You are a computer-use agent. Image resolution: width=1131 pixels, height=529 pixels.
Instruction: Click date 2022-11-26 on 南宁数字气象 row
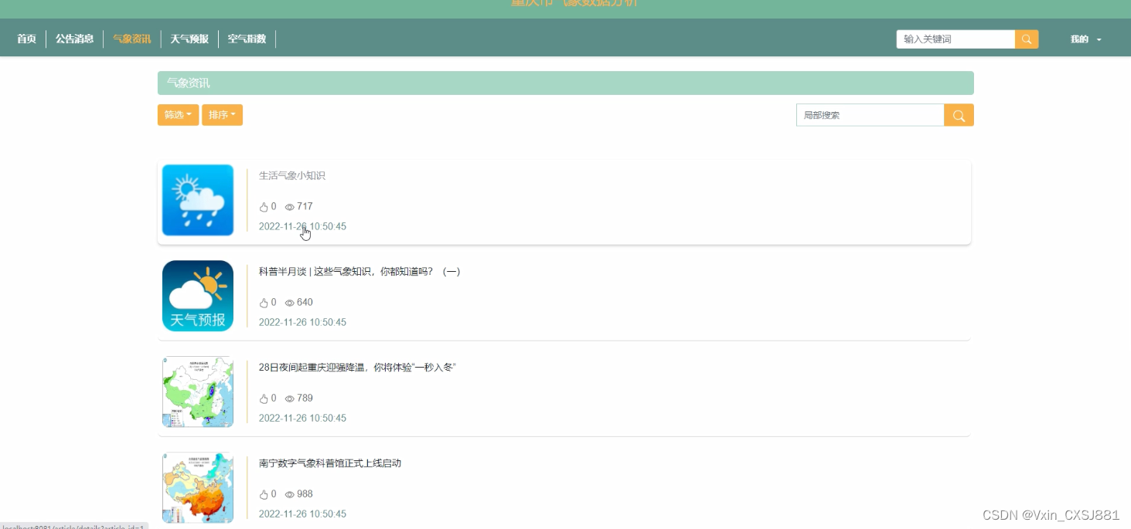(302, 514)
